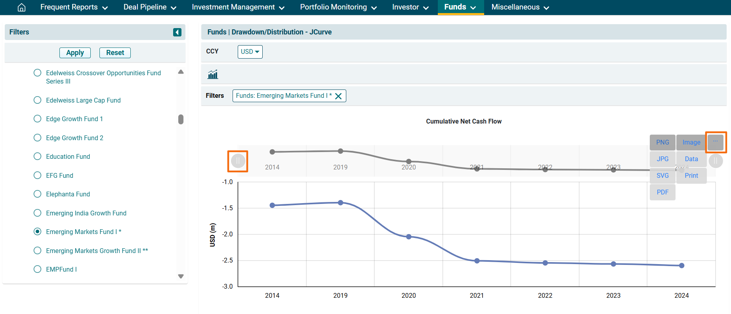The height and width of the screenshot is (314, 731).
Task: Expand the Portfolio Monitoring menu
Action: (x=338, y=7)
